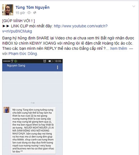Tap the green circular status bar icon
The height and width of the screenshot is (155, 139).
pyautogui.click(x=16, y=61)
